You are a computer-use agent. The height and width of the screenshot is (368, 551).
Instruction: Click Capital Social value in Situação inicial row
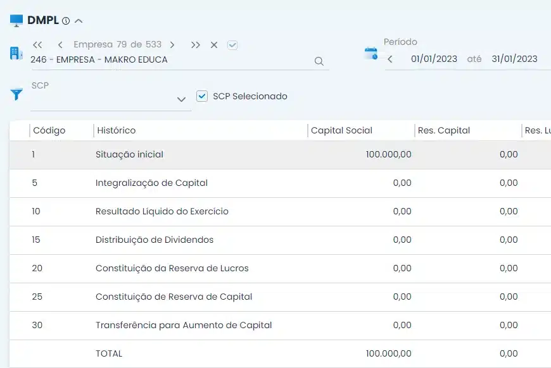pos(388,155)
